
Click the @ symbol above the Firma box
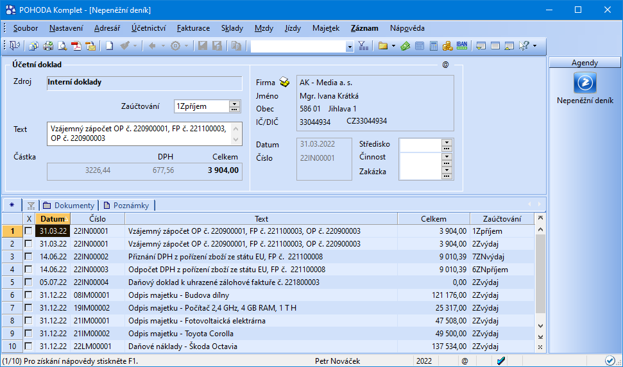pos(445,65)
